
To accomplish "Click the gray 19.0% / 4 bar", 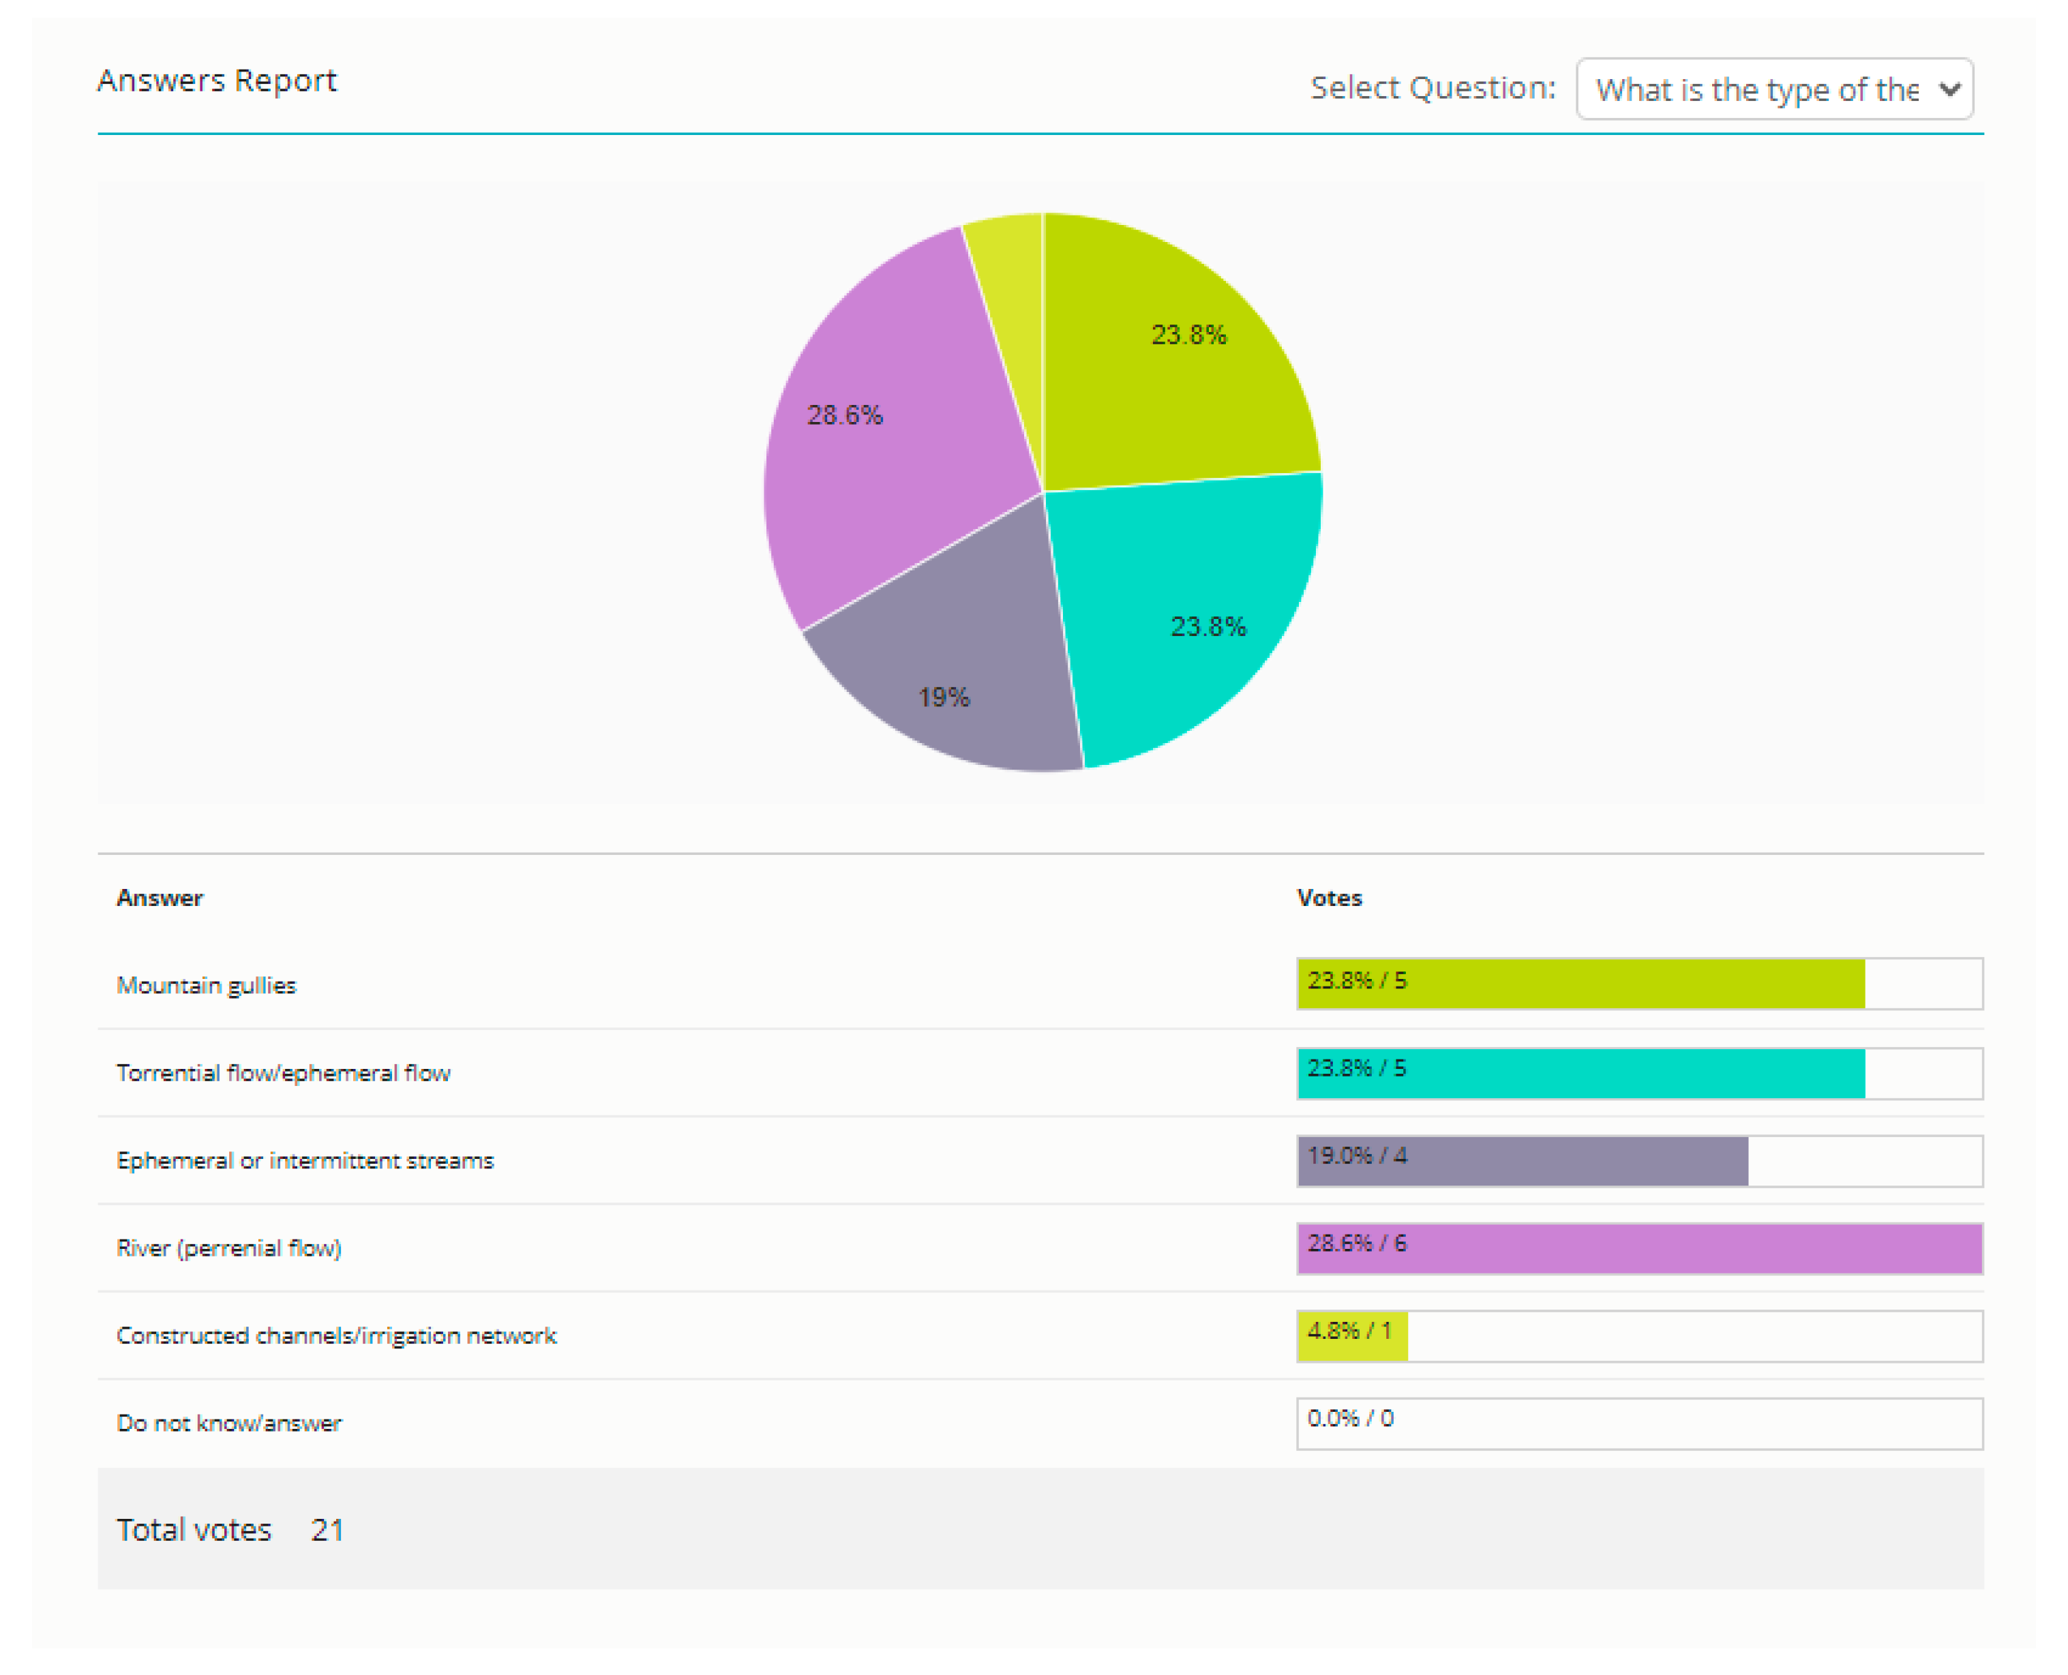I will (x=1523, y=1161).
